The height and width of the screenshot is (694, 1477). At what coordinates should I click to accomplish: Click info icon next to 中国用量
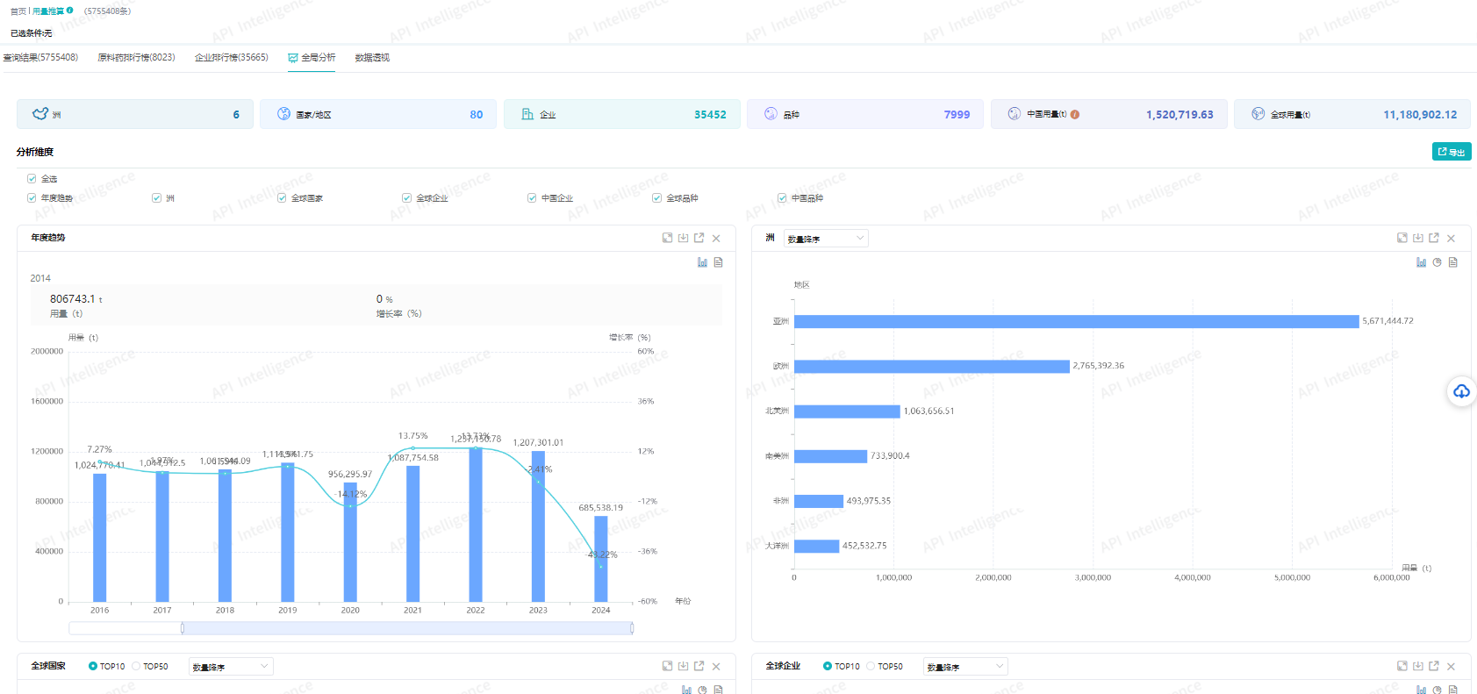pyautogui.click(x=1075, y=115)
